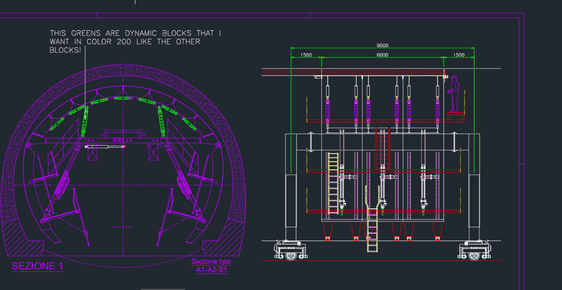Select the note about green dynamic blocks
Image resolution: width=562 pixels, height=290 pixels.
(x=135, y=42)
